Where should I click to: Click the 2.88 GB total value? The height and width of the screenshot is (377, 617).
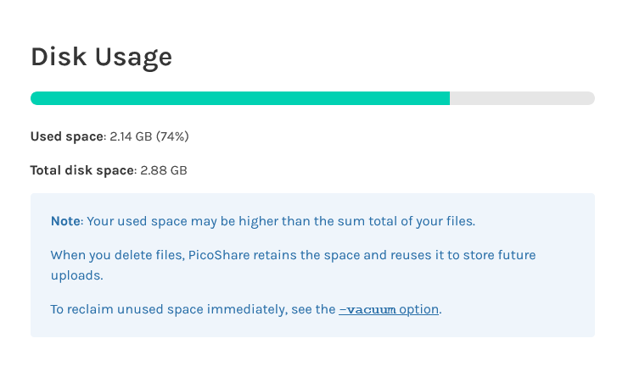pyautogui.click(x=164, y=170)
